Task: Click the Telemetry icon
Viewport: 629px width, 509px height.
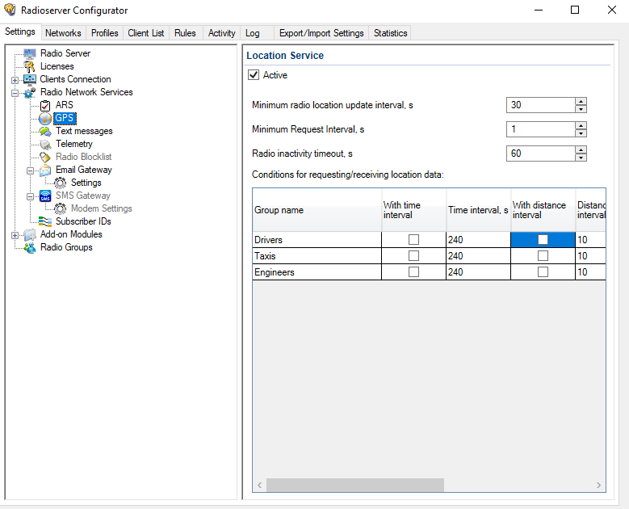Action: tap(45, 144)
